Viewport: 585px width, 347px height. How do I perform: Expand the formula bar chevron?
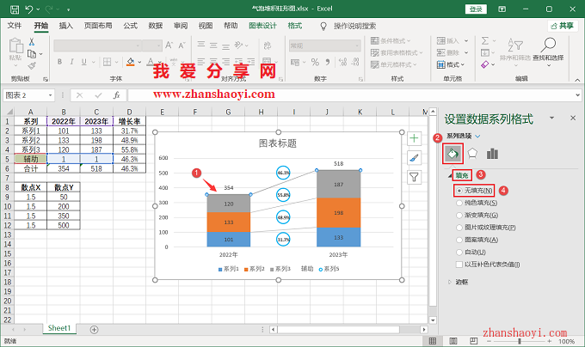578,95
